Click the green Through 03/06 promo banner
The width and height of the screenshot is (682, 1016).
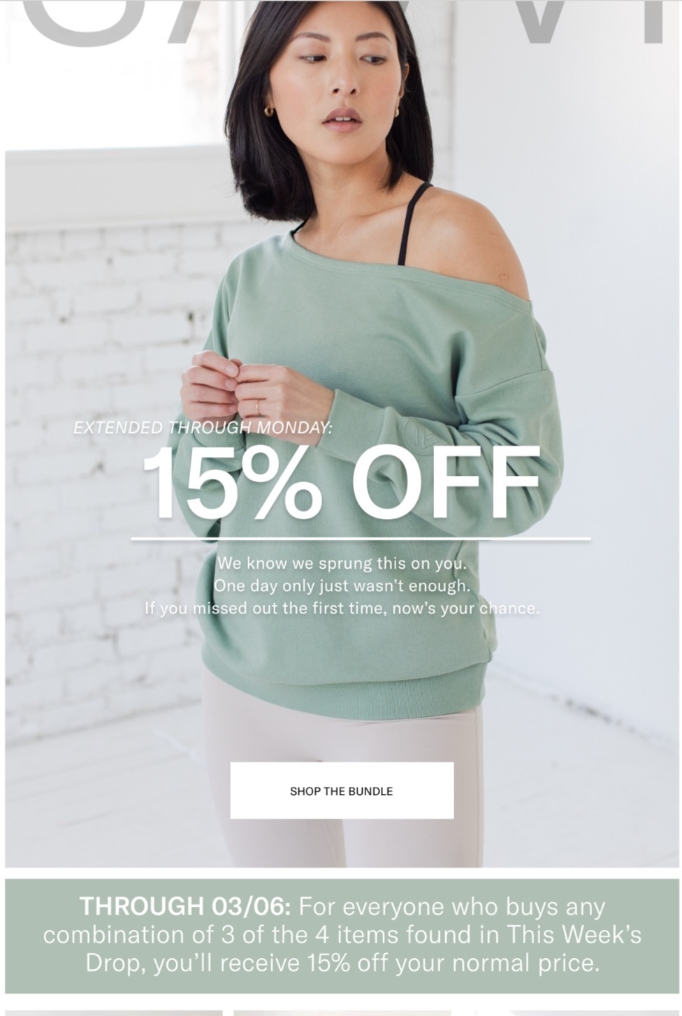[x=342, y=935]
